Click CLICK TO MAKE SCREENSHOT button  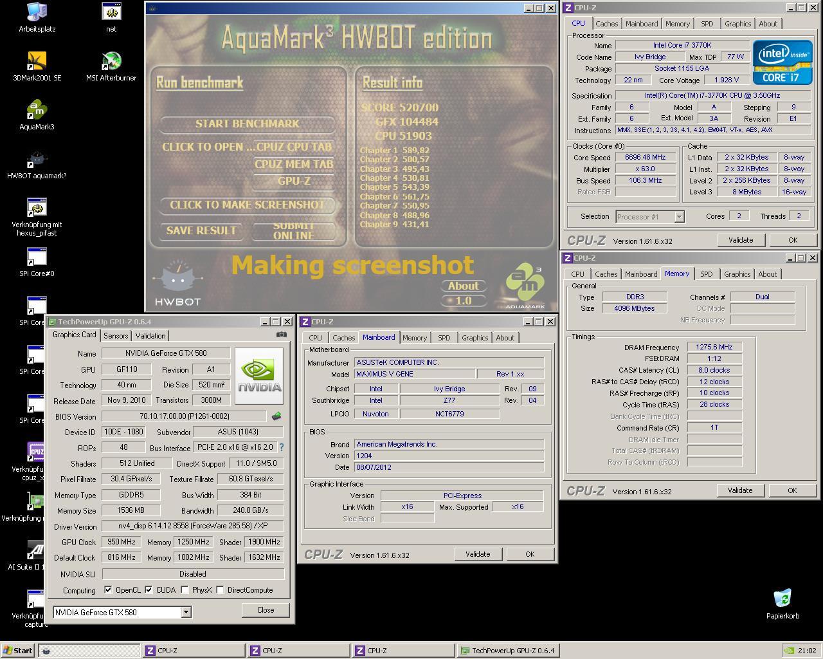(248, 205)
